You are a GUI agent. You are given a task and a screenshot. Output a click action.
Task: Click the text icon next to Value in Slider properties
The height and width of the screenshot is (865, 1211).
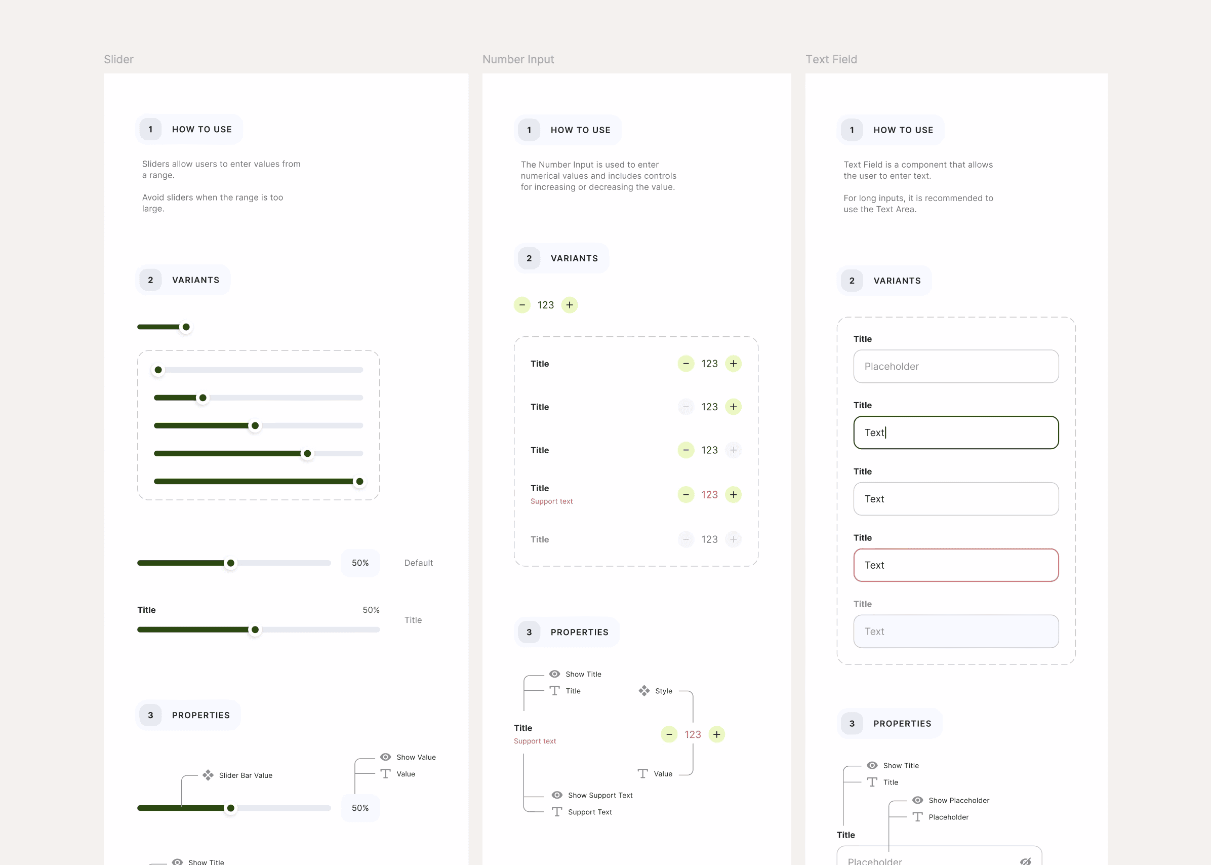coord(385,774)
